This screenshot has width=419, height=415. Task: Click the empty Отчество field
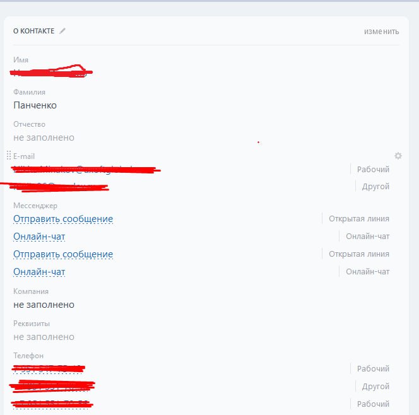(x=44, y=137)
